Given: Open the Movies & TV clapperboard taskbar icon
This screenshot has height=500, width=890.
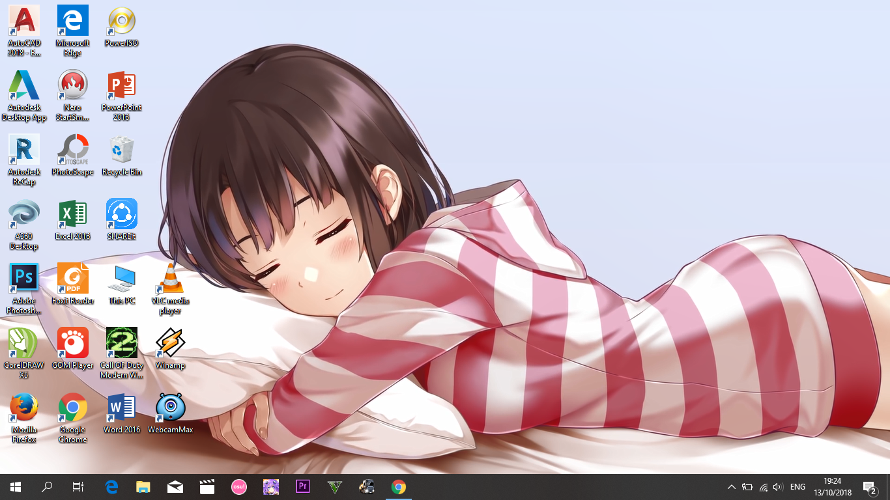Looking at the screenshot, I should point(207,487).
